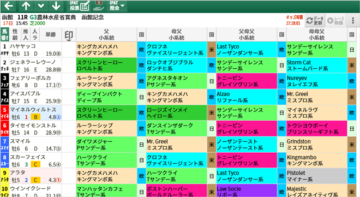Click horse number 7 blue badge

click(x=4, y=145)
